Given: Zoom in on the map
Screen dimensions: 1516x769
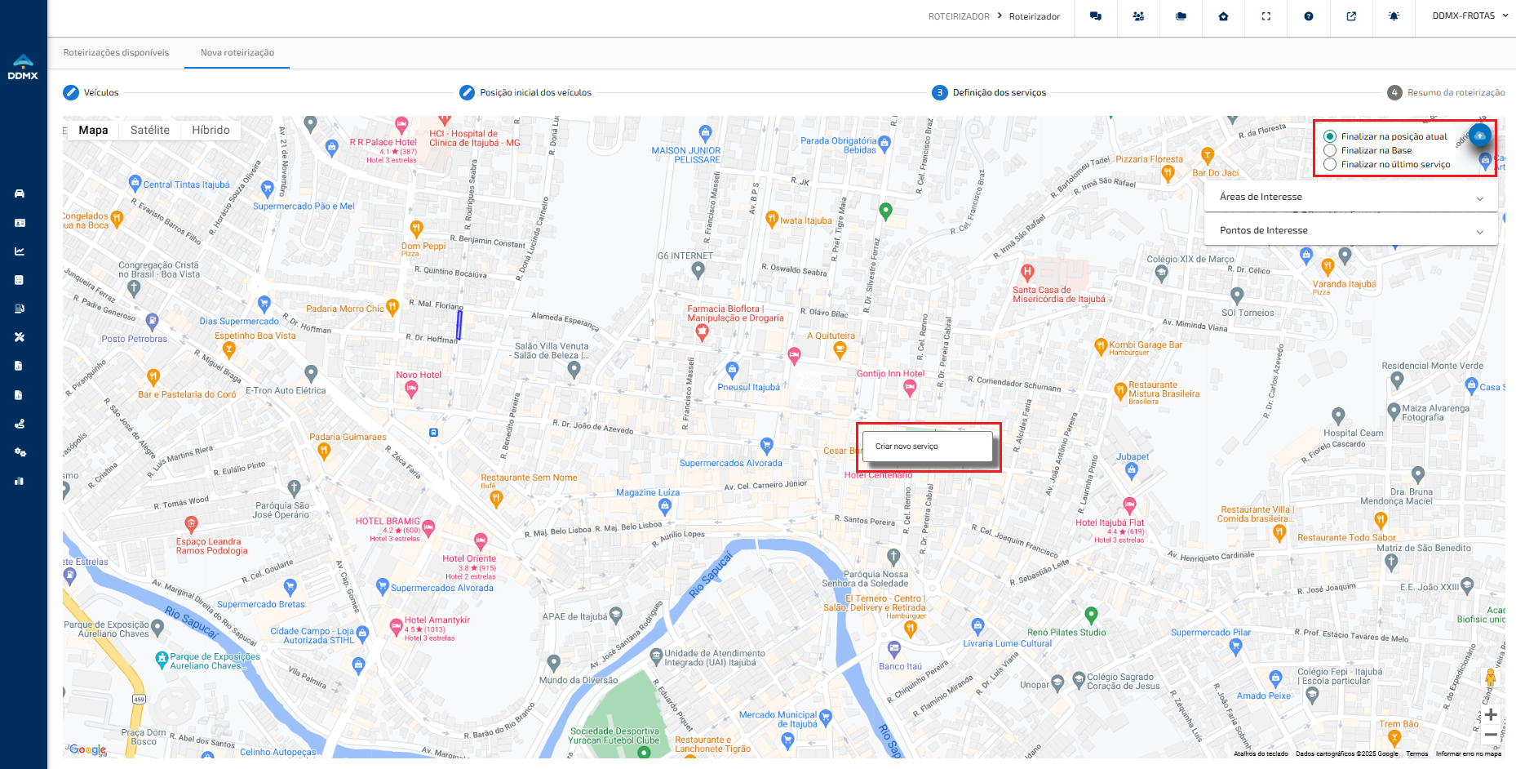Looking at the screenshot, I should (1491, 714).
